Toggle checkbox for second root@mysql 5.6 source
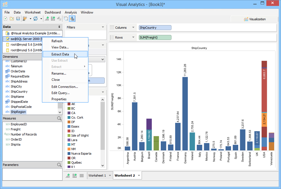 coord(8,50)
